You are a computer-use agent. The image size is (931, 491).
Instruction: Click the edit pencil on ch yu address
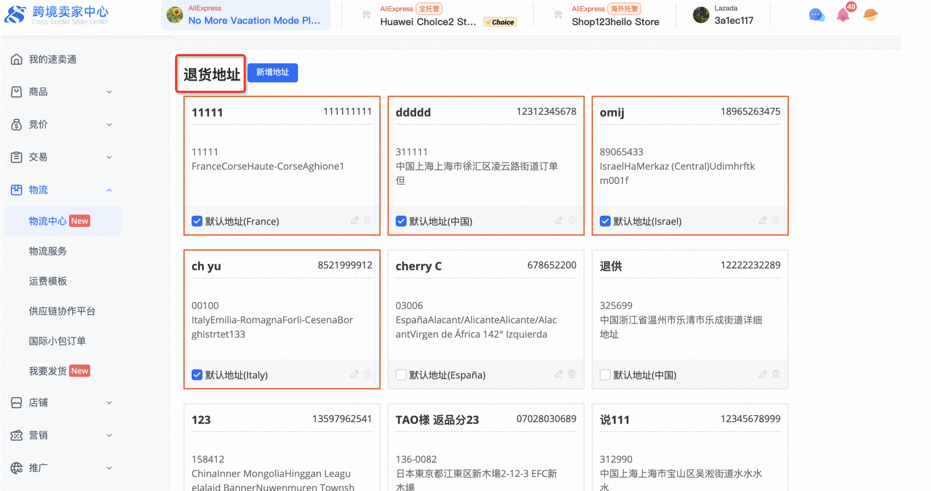pos(355,374)
